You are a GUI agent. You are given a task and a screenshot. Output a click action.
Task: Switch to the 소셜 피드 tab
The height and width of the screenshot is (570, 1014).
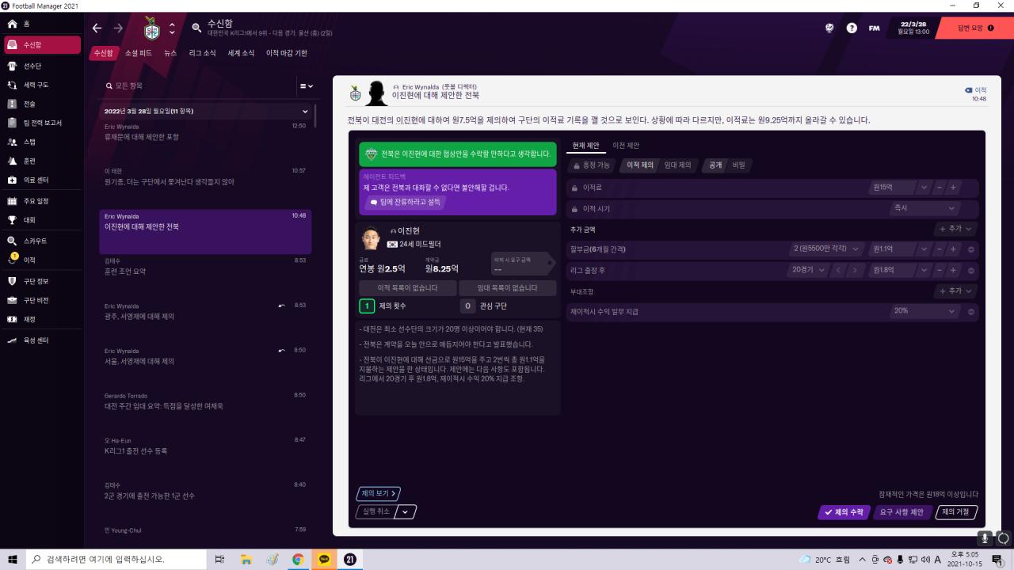click(139, 53)
